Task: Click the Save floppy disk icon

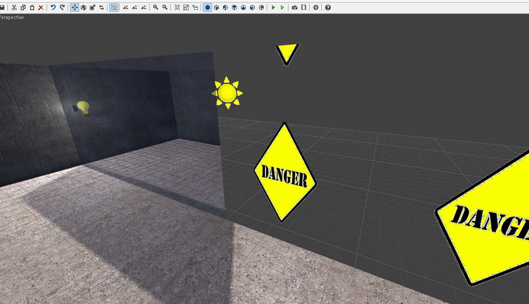Action: tap(2, 7)
